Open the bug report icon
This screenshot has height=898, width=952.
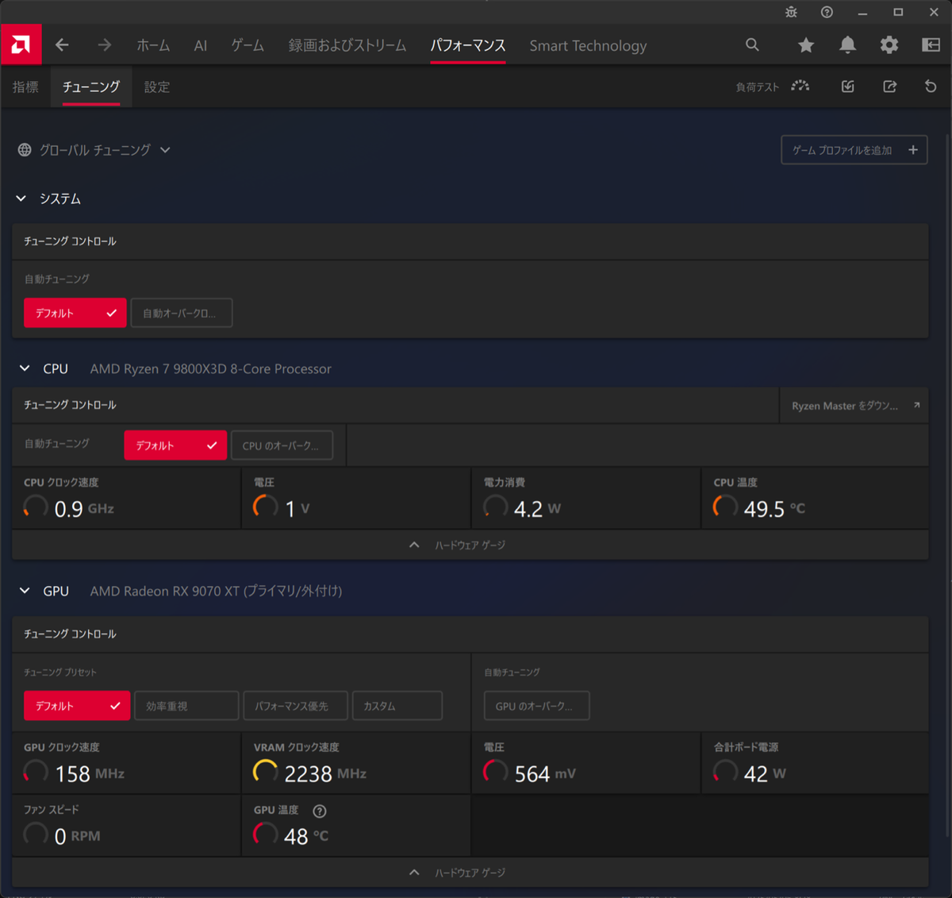[x=791, y=12]
